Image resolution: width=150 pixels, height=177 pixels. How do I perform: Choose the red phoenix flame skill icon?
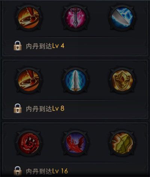pos(75,143)
